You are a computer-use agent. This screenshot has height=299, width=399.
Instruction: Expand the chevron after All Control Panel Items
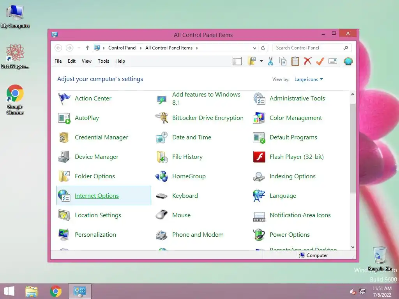pyautogui.click(x=197, y=48)
